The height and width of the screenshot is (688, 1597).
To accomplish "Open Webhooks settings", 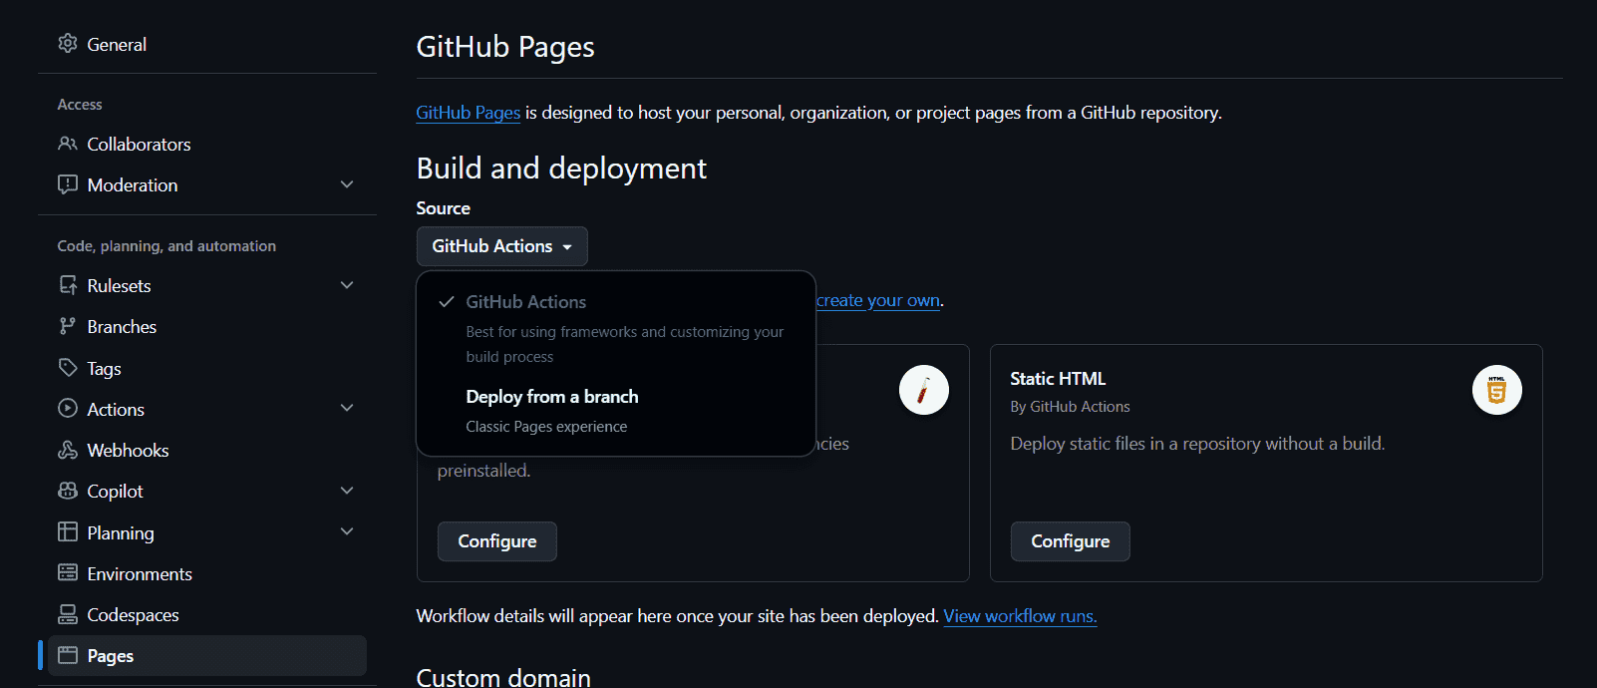I will click(207, 450).
